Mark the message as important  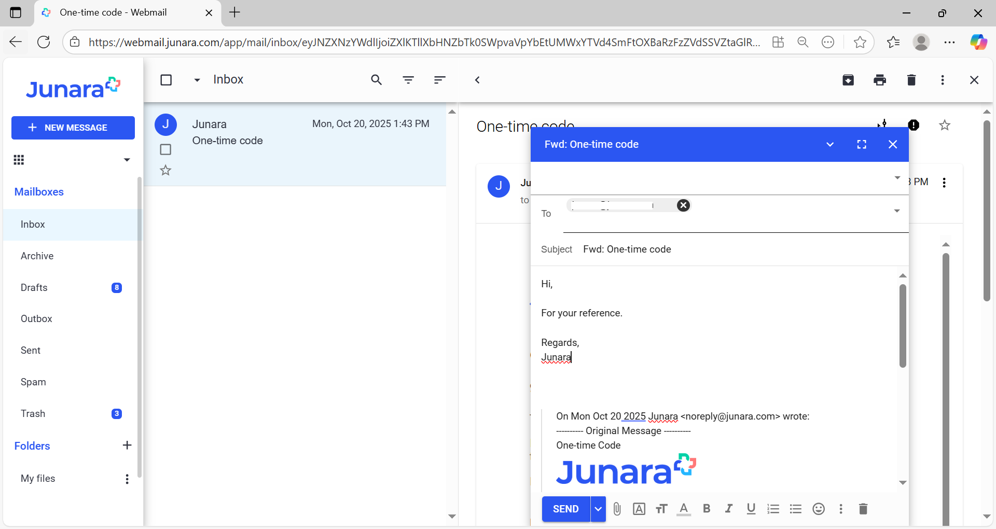click(914, 125)
